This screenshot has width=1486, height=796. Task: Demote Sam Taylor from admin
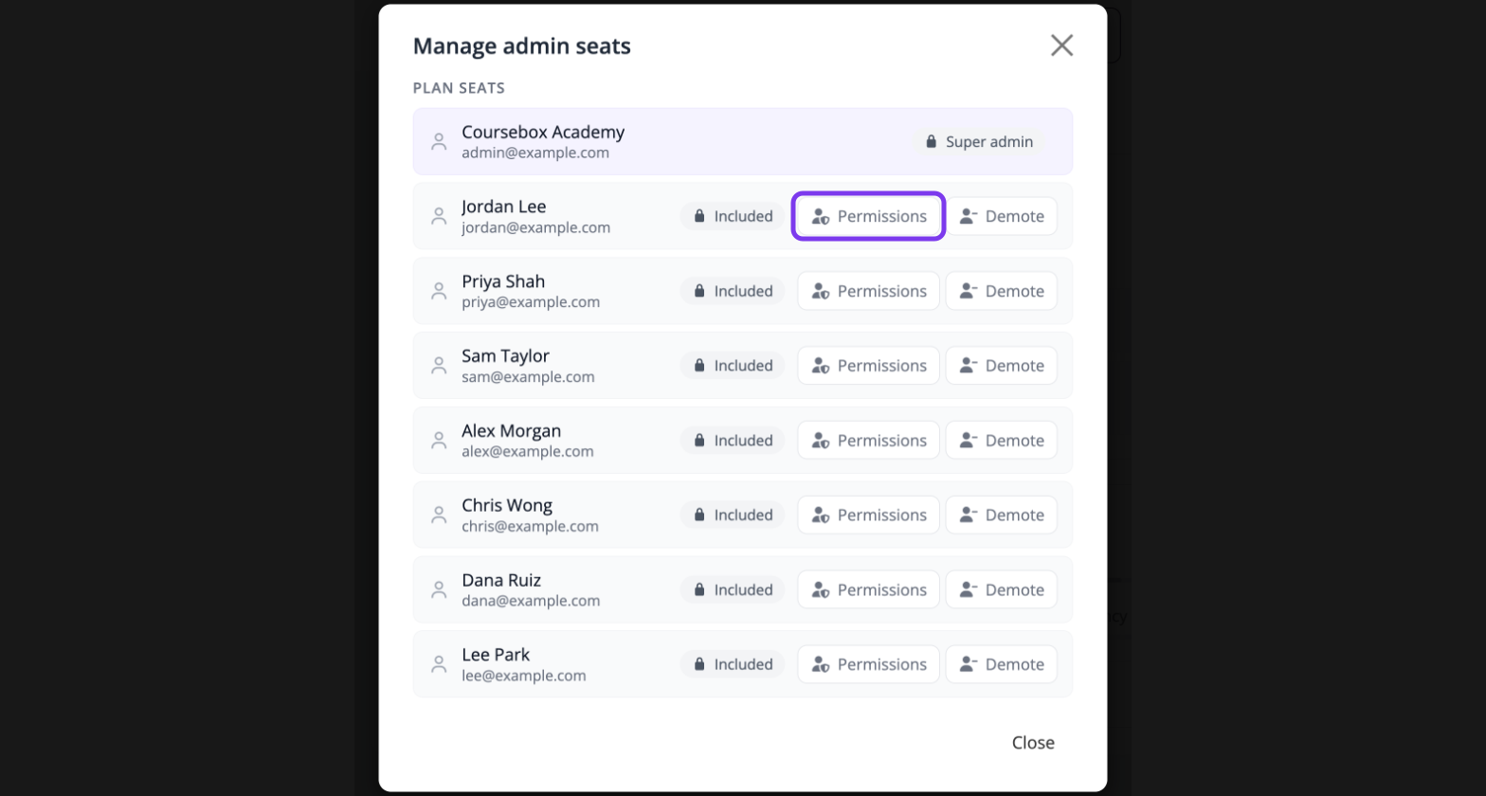click(1001, 366)
